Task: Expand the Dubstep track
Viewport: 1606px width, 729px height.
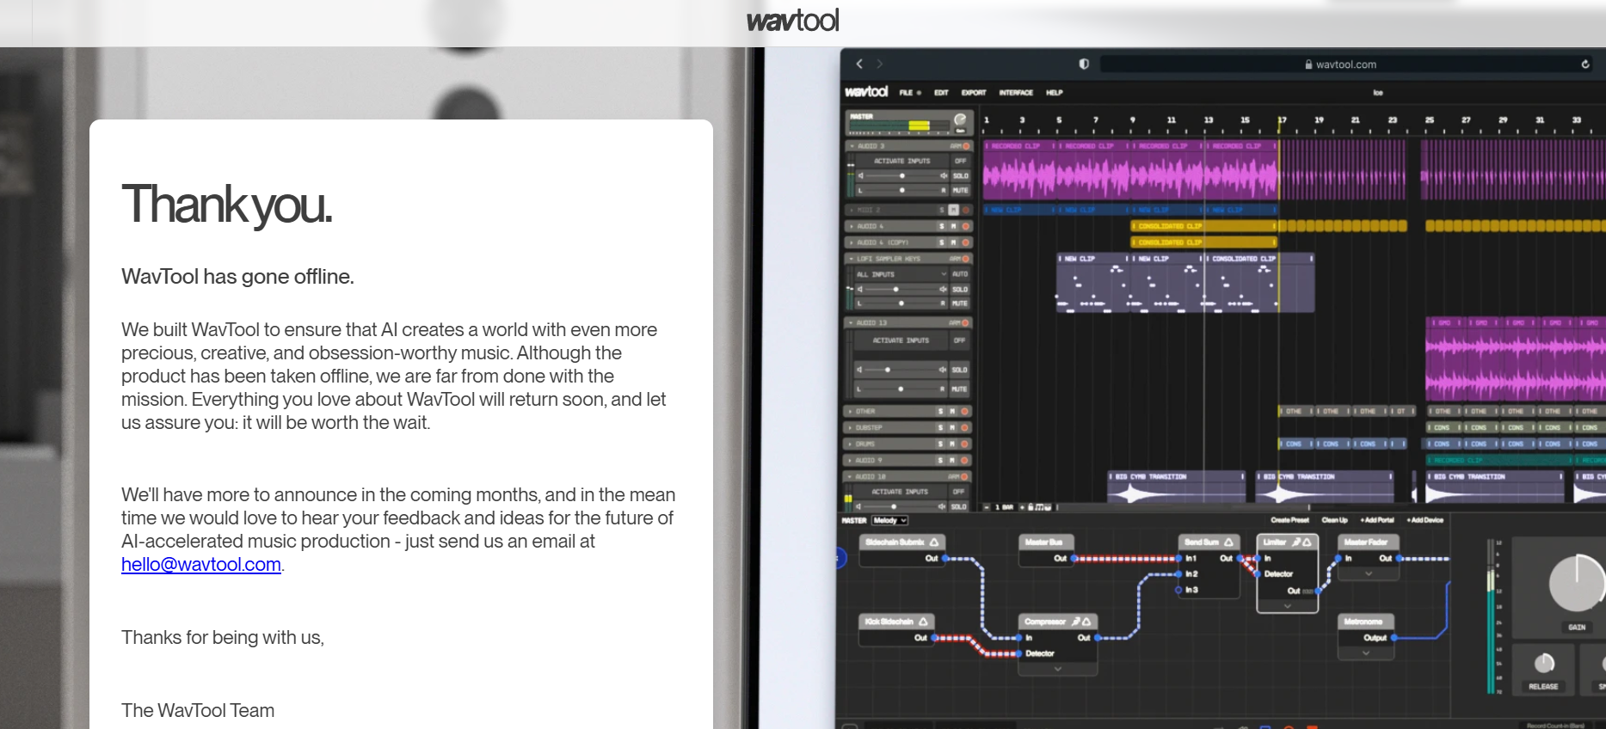Action: point(852,427)
